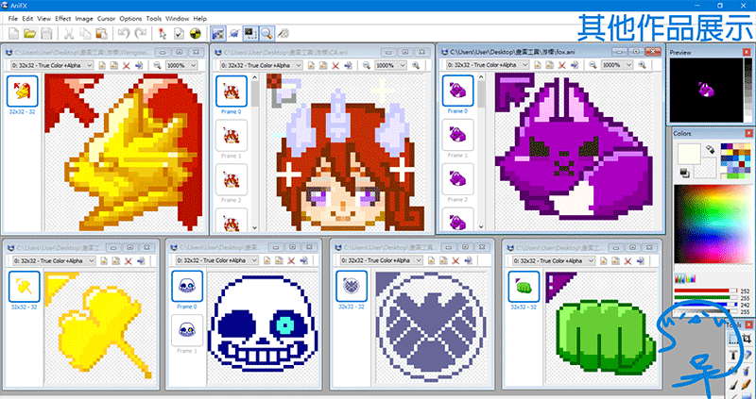Click the red X delete icon in fox.ani window
The width and height of the screenshot is (756, 399).
pyautogui.click(x=561, y=65)
